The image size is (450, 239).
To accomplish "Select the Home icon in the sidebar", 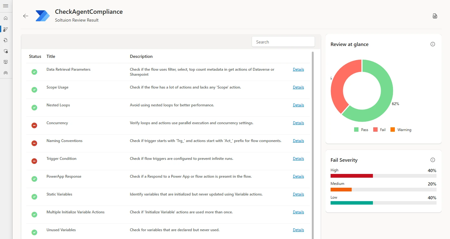I will pyautogui.click(x=5, y=18).
